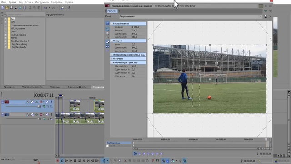This screenshot has height=164, width=291.
Task: Click the Рабочее пространство section header
Action: click(128, 63)
